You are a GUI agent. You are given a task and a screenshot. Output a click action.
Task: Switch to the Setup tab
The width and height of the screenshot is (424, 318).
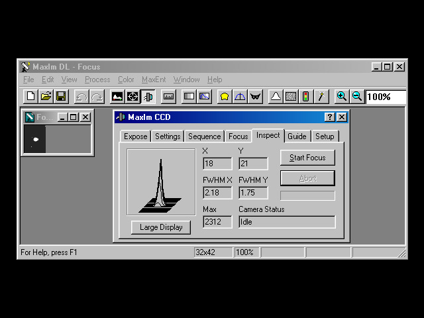(x=325, y=136)
